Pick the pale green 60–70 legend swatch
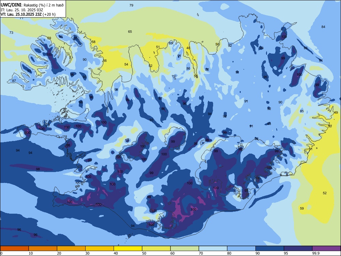Screen dimensions: 341x256 tap(184, 248)
